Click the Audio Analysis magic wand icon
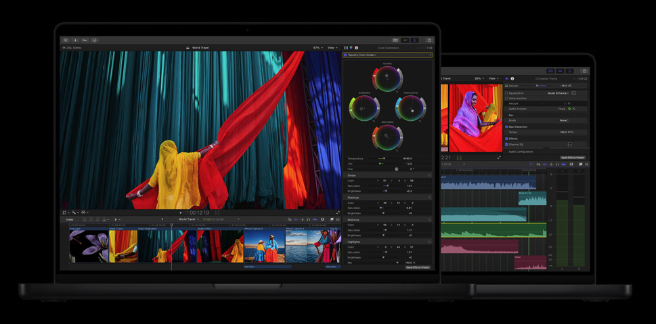Image resolution: width=656 pixels, height=324 pixels. tap(573, 109)
